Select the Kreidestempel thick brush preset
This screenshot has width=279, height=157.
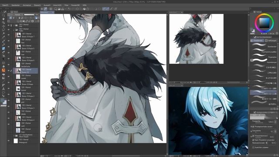263,61
